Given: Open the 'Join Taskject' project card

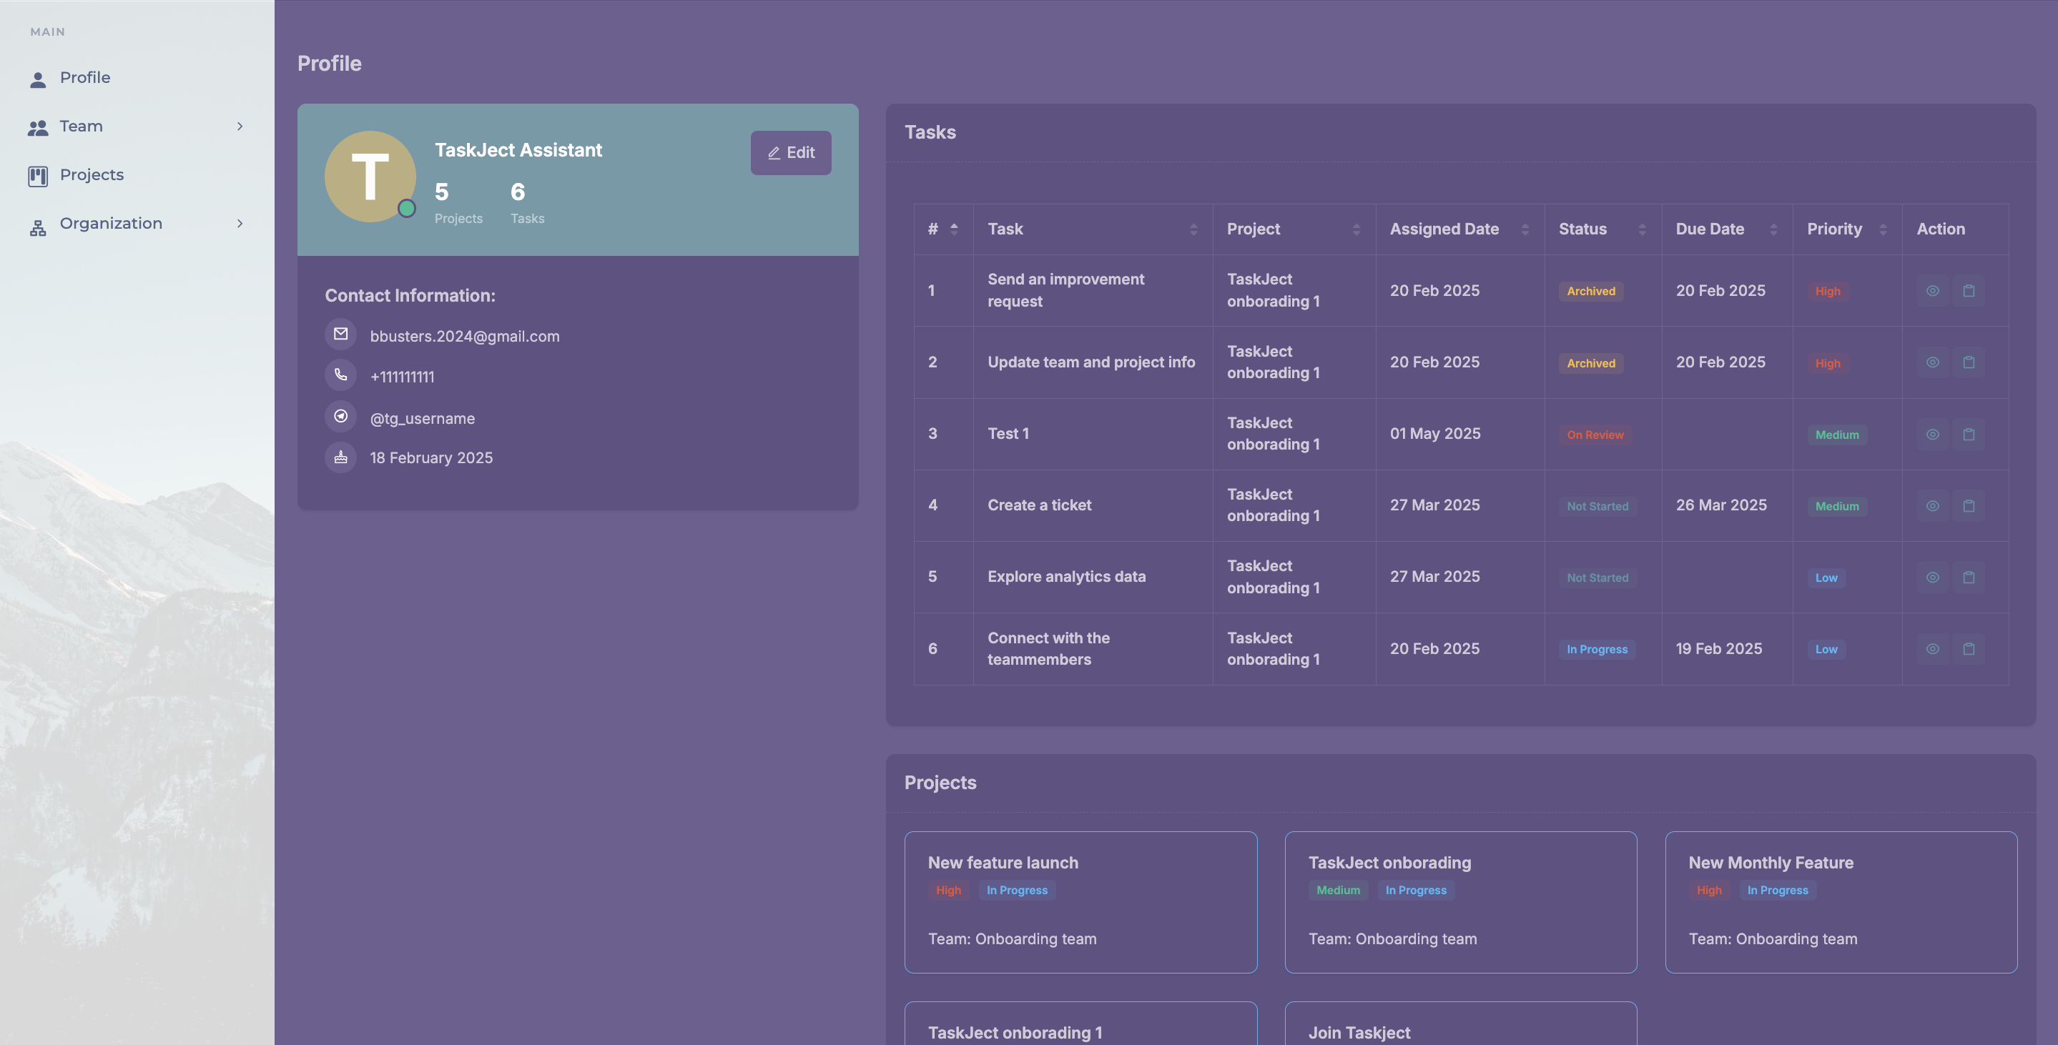Looking at the screenshot, I should coord(1460,1024).
